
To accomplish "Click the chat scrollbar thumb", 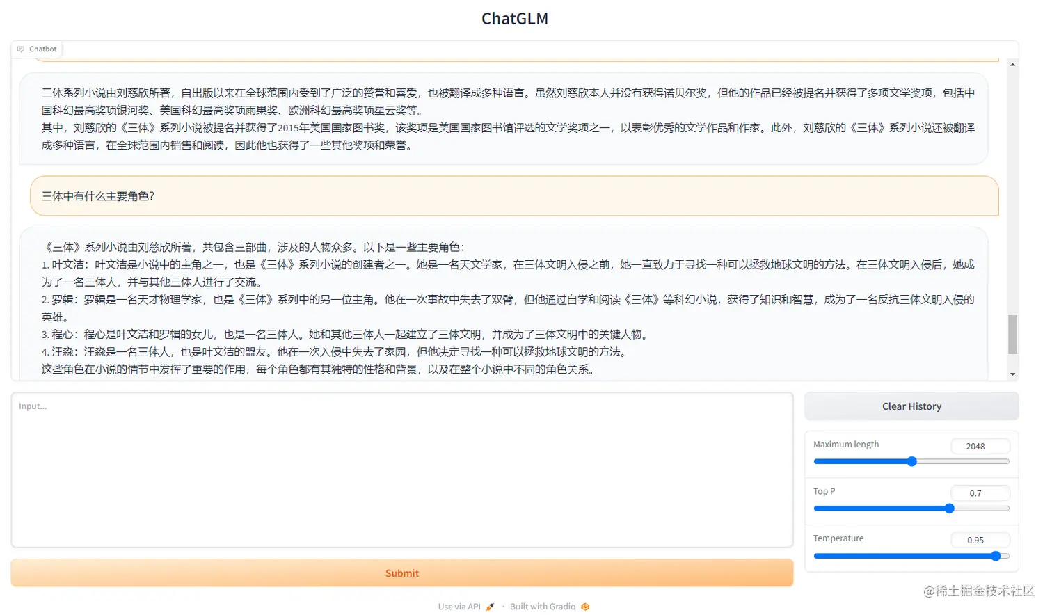I will (x=1013, y=335).
